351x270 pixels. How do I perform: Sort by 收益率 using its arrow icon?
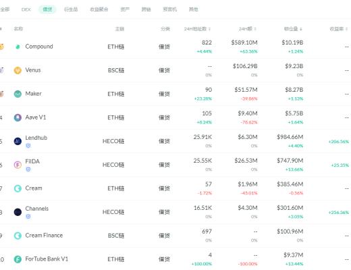pos(347,29)
